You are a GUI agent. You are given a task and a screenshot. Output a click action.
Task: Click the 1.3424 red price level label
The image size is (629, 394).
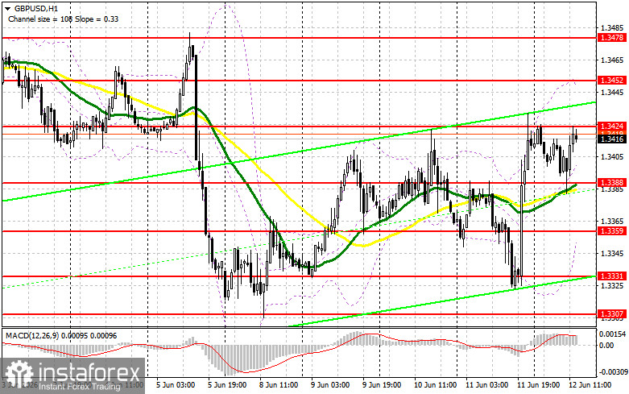pyautogui.click(x=611, y=126)
